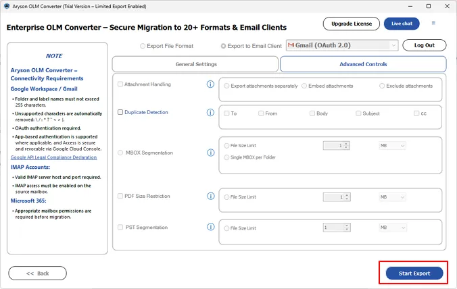Open the hamburger menu icon
The image size is (457, 289).
(433, 23)
